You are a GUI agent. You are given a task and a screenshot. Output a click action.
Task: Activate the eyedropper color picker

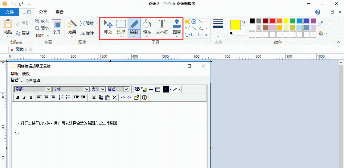(x=321, y=23)
